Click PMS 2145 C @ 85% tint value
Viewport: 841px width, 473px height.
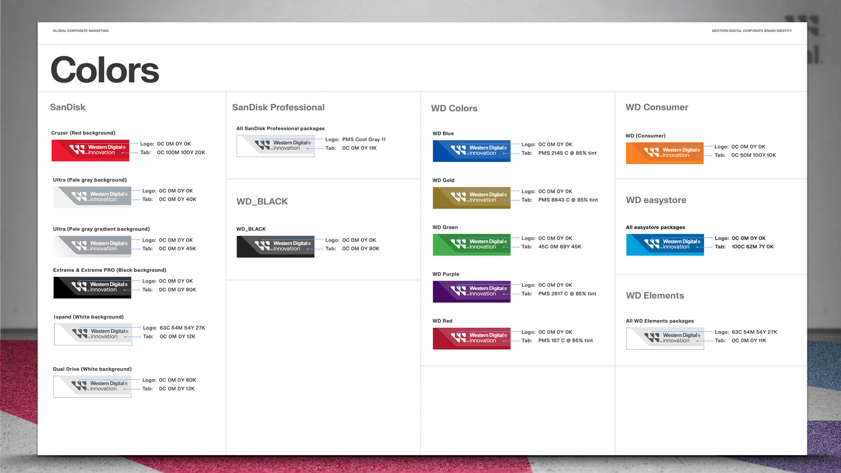pyautogui.click(x=567, y=153)
